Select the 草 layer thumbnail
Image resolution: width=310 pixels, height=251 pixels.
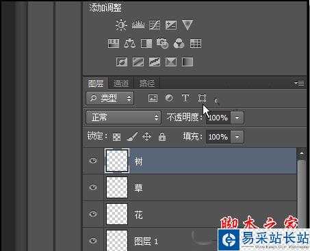pyautogui.click(x=117, y=187)
